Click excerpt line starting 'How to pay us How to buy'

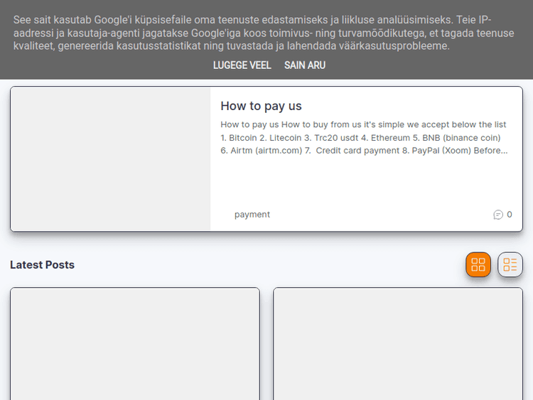(x=363, y=124)
